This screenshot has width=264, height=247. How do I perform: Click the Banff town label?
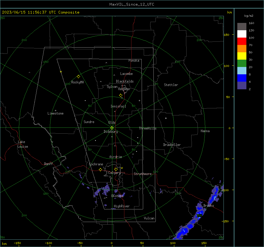(48, 164)
